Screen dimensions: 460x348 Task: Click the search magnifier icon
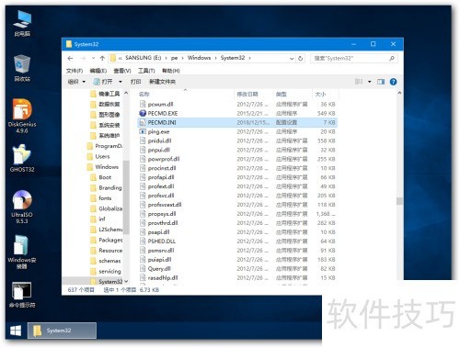(x=392, y=58)
